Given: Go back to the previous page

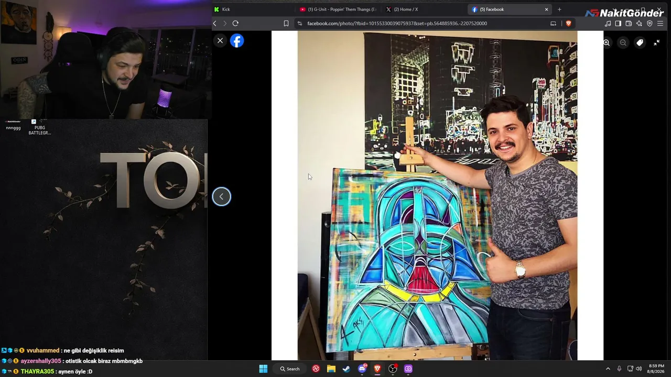Looking at the screenshot, I should [x=214, y=23].
